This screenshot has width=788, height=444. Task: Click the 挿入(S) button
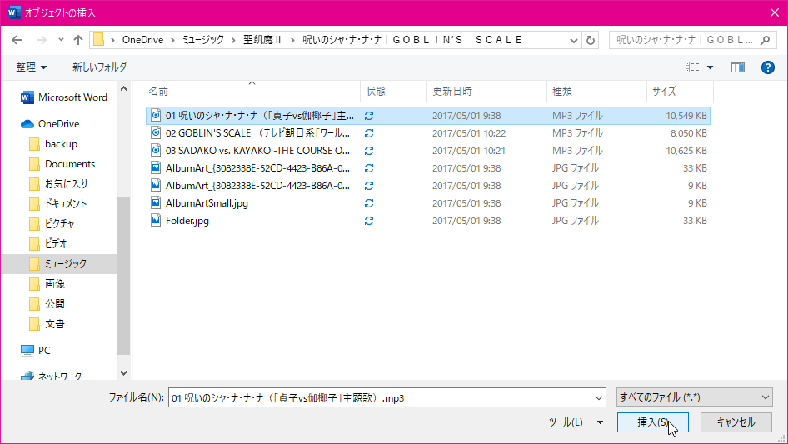click(x=653, y=422)
